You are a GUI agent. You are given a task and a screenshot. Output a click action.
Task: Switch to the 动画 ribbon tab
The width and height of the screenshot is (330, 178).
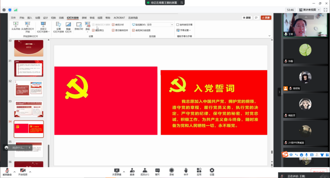61,18
